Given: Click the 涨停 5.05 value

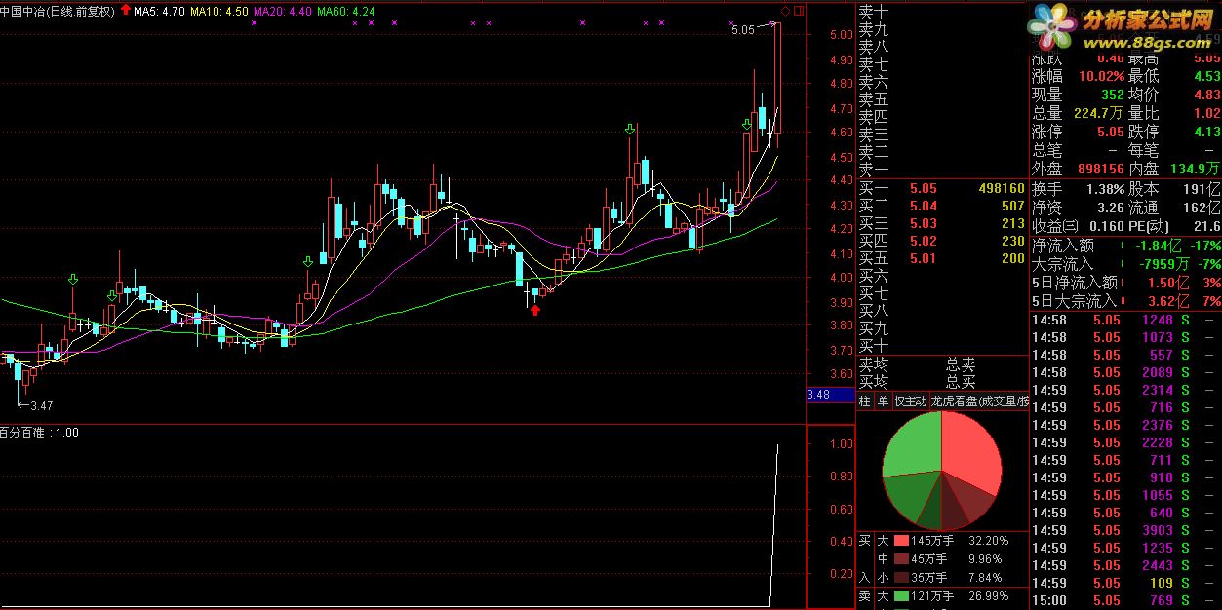Looking at the screenshot, I should 1110,132.
